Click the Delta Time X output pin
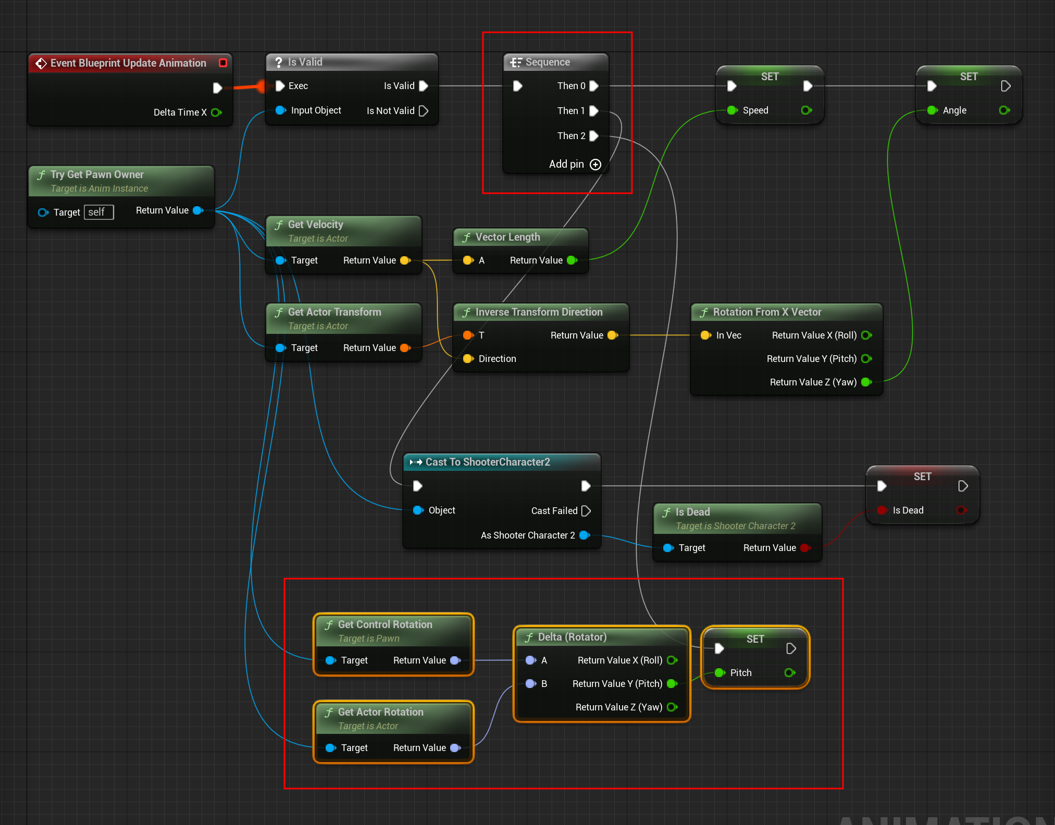This screenshot has width=1055, height=825. (x=216, y=113)
